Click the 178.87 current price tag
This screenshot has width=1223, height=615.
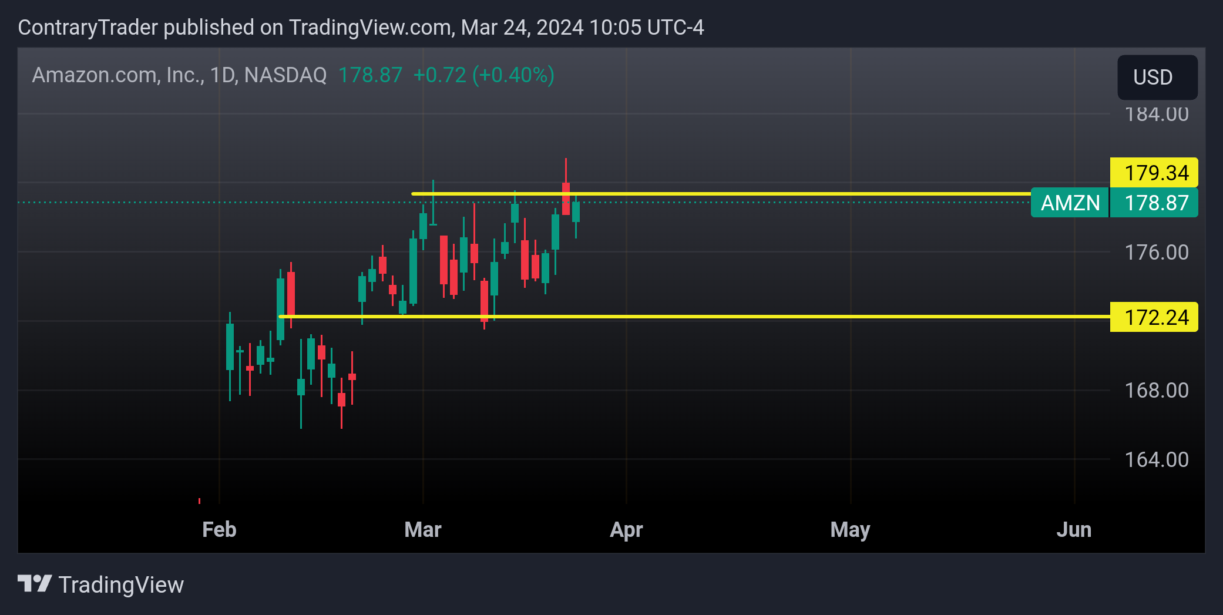click(x=1154, y=203)
